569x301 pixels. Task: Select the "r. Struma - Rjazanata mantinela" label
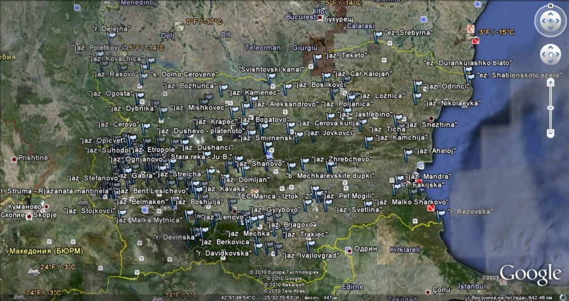point(54,190)
